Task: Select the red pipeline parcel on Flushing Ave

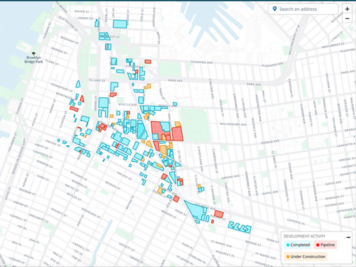Action: (x=148, y=62)
